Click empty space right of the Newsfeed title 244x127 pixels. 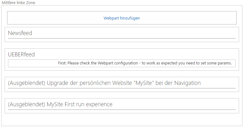click(133, 33)
